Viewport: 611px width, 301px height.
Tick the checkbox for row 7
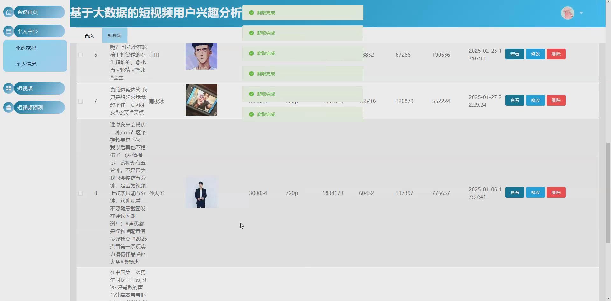point(81,101)
